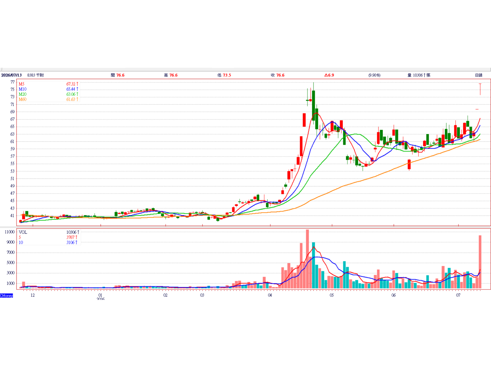Click the 07 month marker on timeline

458,295
